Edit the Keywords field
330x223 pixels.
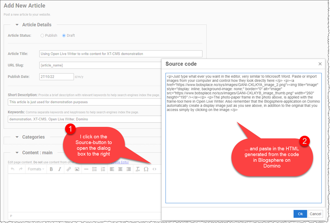[x=85, y=119]
